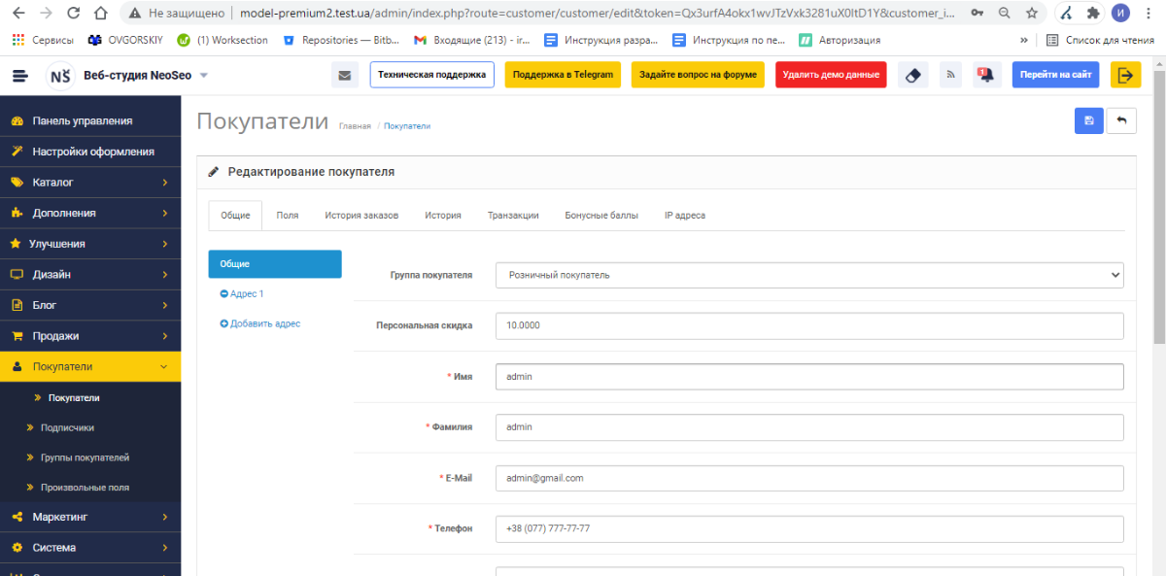Click into the Телефон input field
The width and height of the screenshot is (1166, 576).
(809, 528)
